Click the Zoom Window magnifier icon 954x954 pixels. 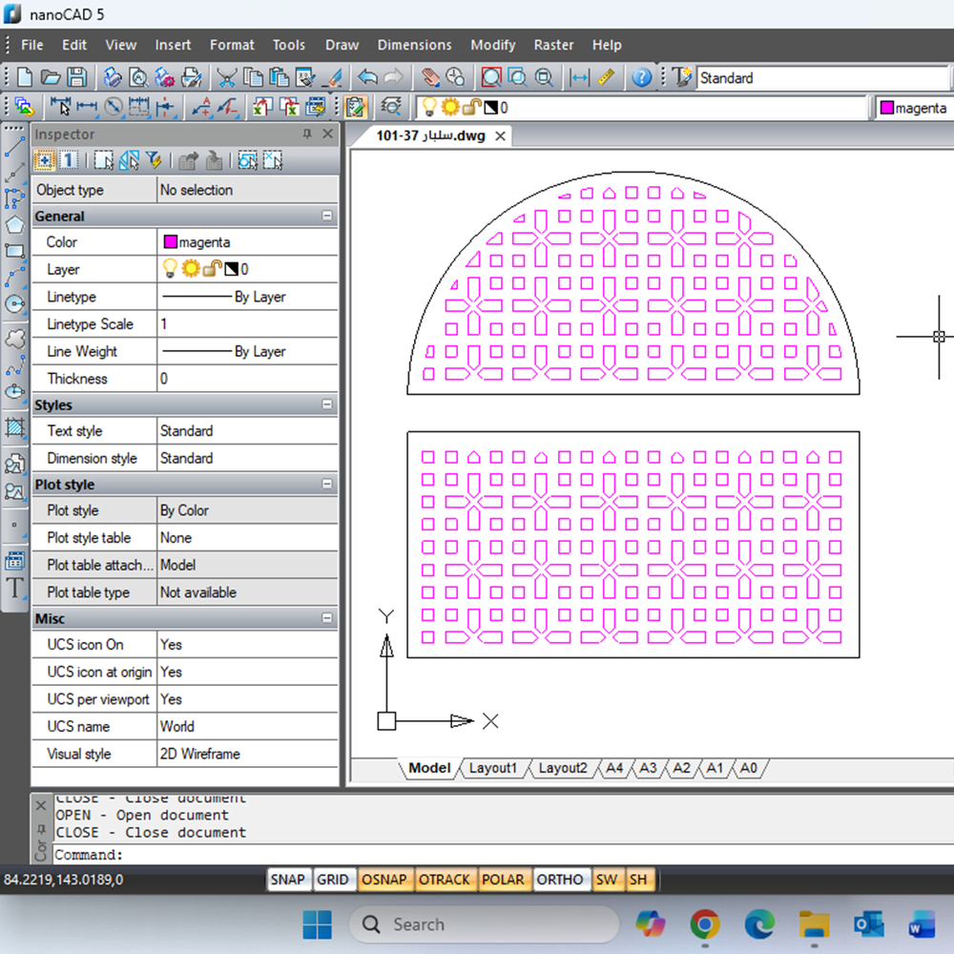point(518,78)
